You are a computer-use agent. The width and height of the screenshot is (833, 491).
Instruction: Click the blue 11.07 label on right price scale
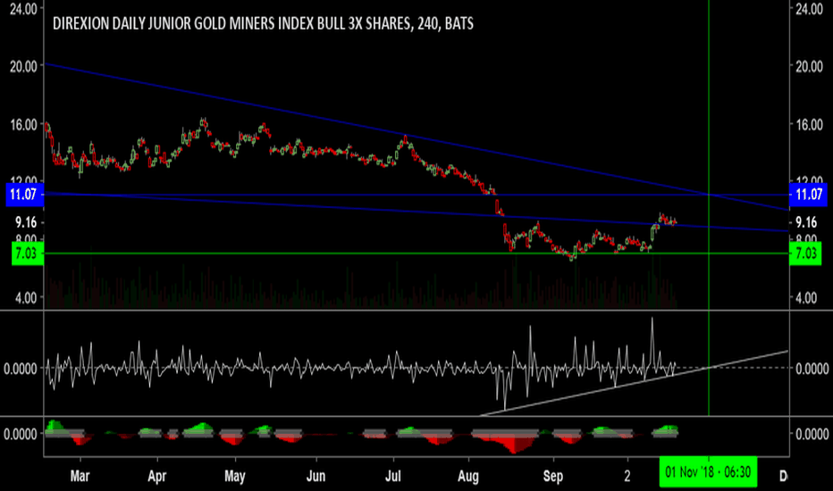pyautogui.click(x=809, y=195)
